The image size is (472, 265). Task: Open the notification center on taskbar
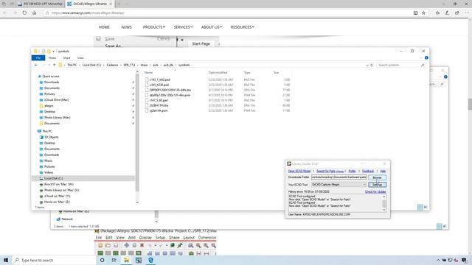pyautogui.click(x=464, y=260)
